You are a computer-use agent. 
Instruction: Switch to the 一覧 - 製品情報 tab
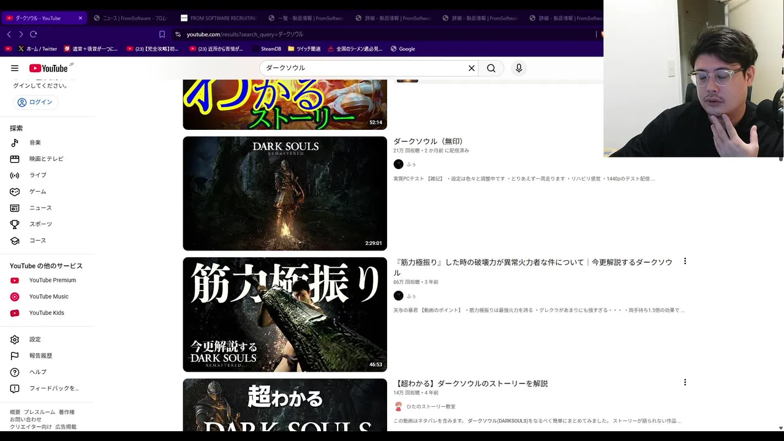(305, 18)
